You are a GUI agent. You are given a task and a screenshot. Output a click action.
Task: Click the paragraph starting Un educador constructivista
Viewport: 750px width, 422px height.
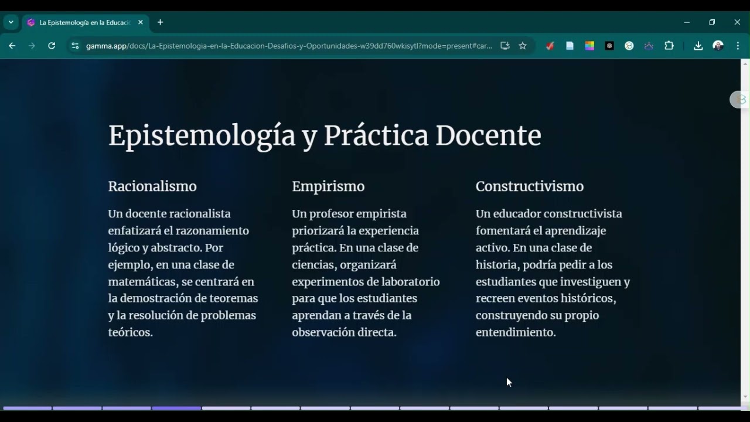pyautogui.click(x=553, y=273)
